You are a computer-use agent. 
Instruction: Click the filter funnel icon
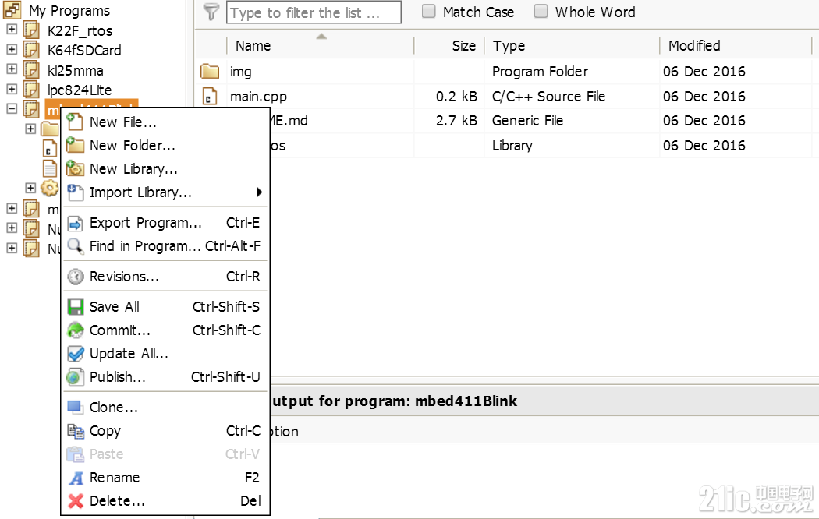coord(211,12)
